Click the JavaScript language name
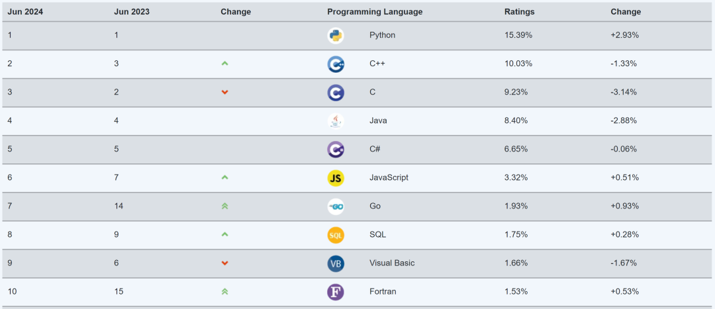This screenshot has width=715, height=309. click(x=389, y=177)
